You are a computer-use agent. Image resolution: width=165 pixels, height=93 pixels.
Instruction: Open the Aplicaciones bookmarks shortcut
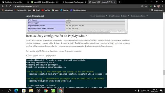coord(7,10)
